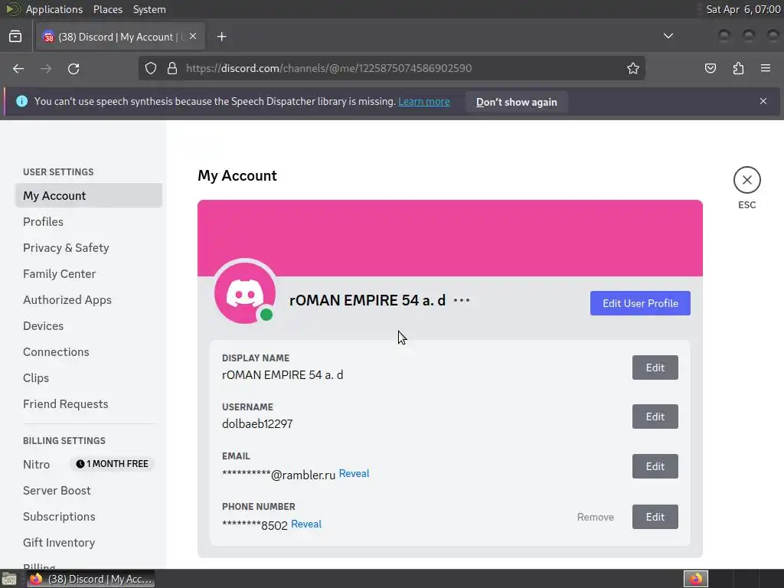Viewport: 784px width, 588px height.
Task: Switch to the Discord taskbar window entry
Action: [x=91, y=579]
